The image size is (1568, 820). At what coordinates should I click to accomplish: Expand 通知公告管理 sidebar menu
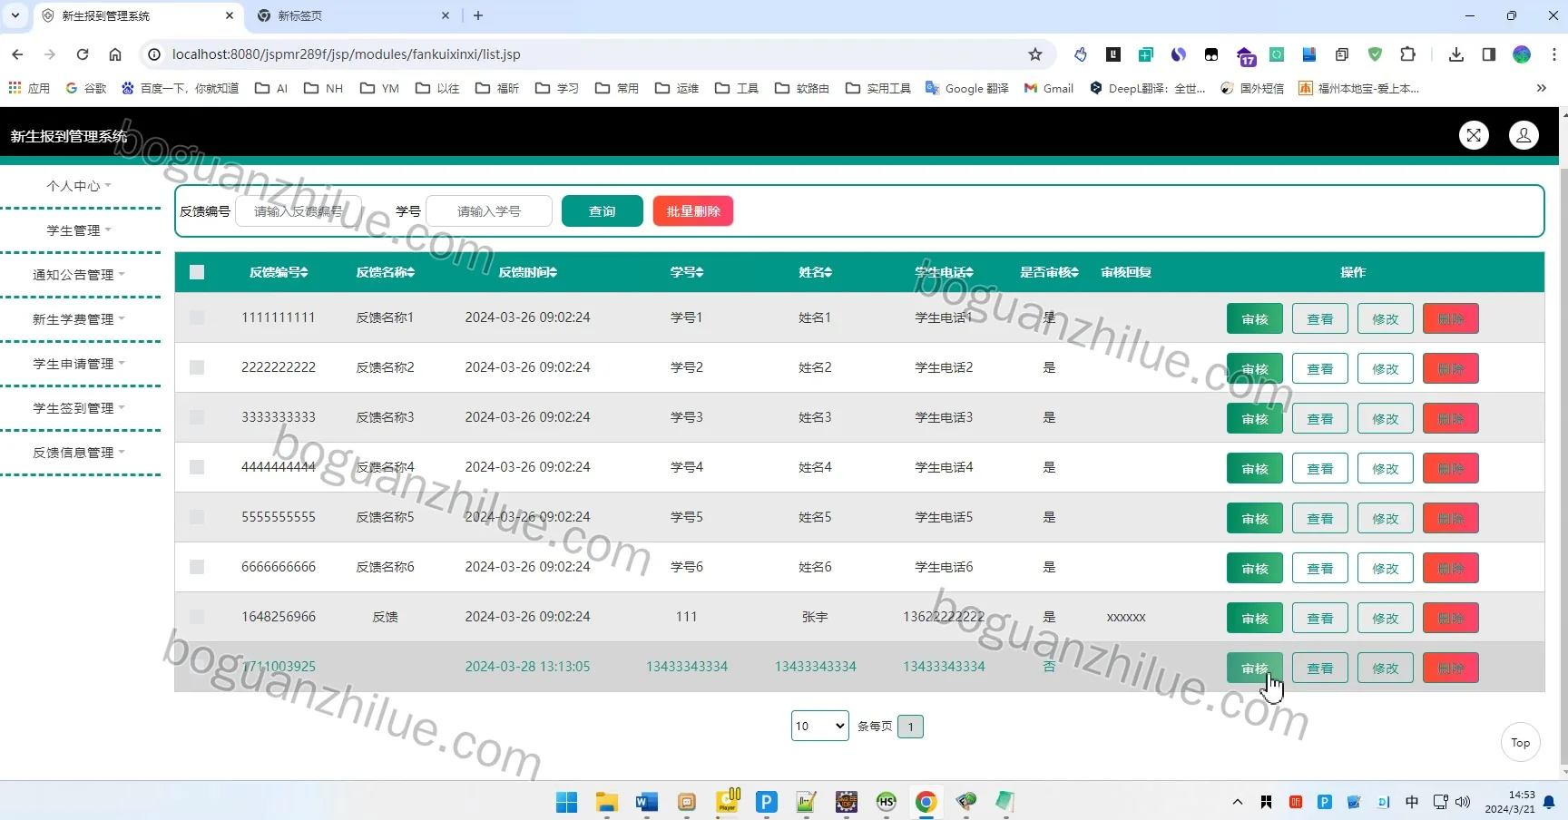click(x=80, y=275)
